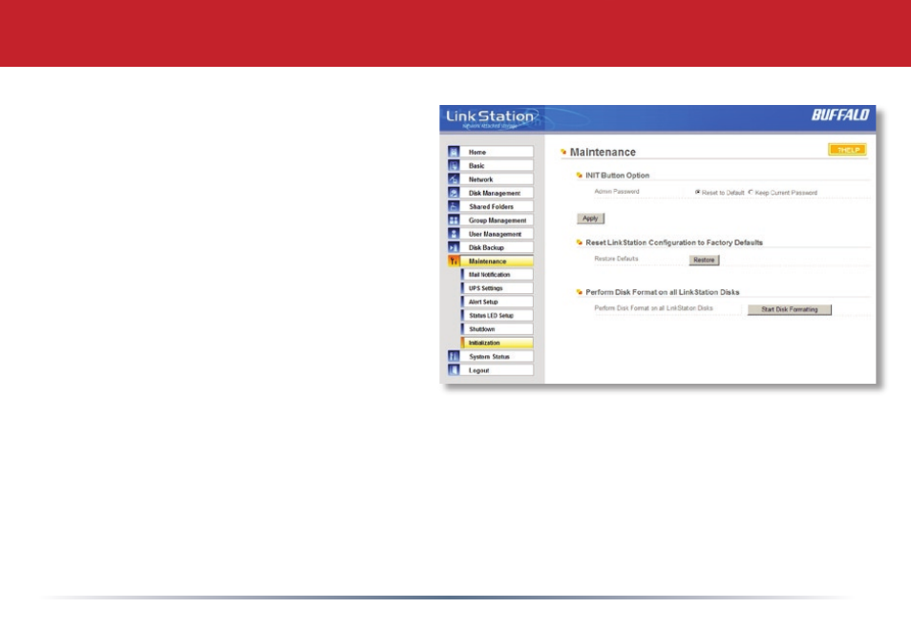Click the bold Perform Disk Format section heading

[x=663, y=292]
